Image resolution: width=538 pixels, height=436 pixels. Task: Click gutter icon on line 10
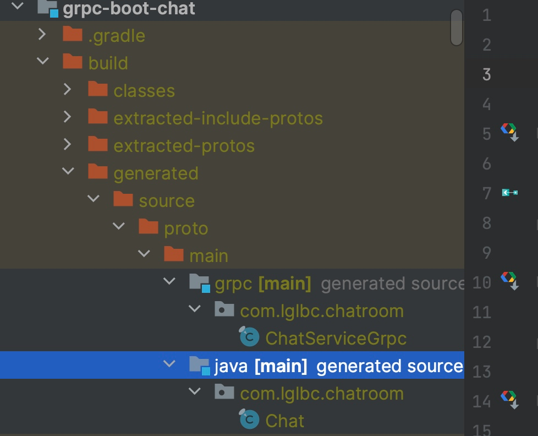[509, 280]
